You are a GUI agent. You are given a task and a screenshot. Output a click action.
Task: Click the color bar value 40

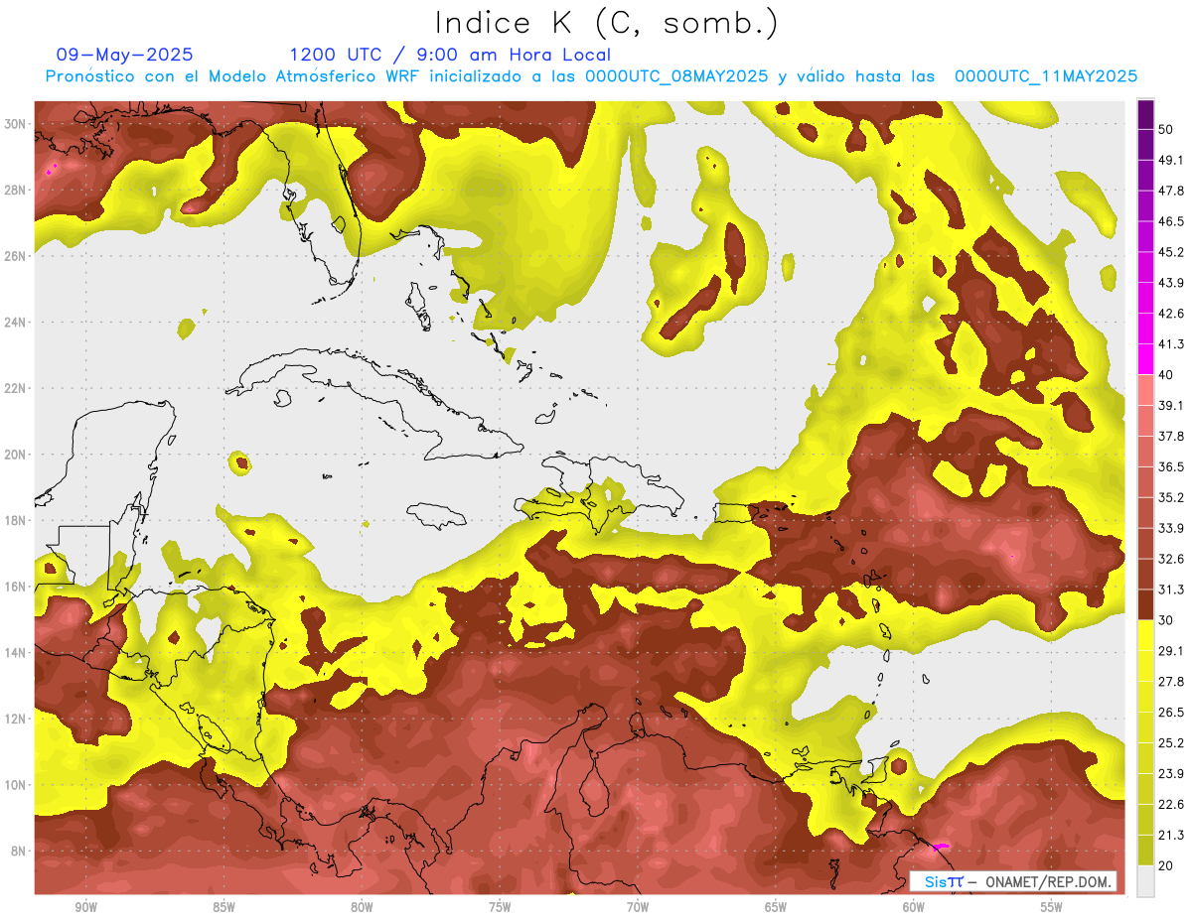(x=1168, y=374)
